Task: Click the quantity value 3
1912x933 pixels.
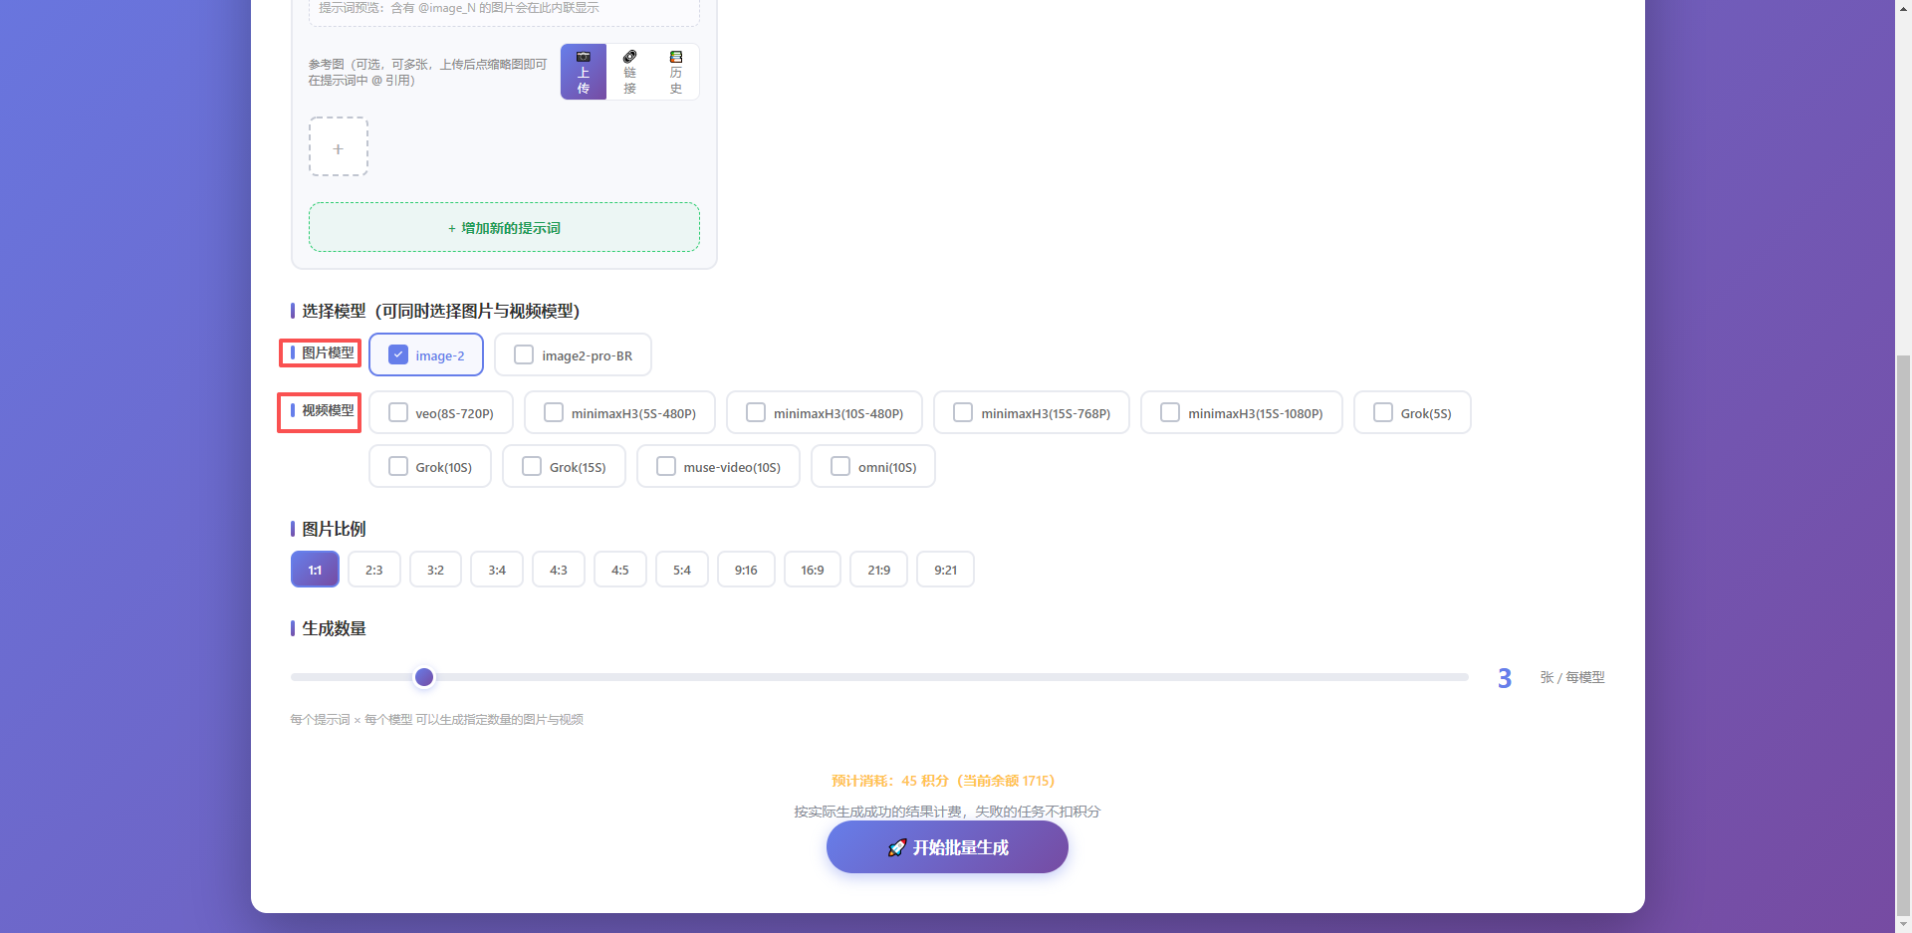Action: pyautogui.click(x=1505, y=678)
